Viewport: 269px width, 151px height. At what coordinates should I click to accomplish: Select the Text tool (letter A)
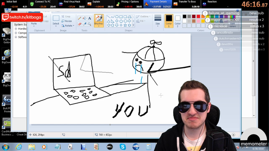tap(90, 18)
